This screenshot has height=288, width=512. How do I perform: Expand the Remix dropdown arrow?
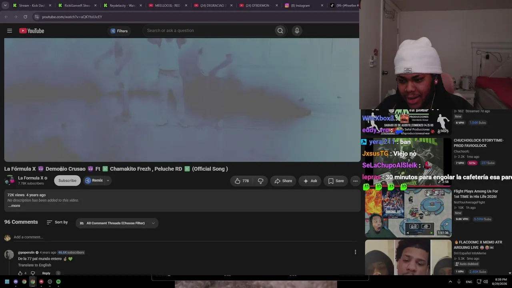click(x=108, y=180)
